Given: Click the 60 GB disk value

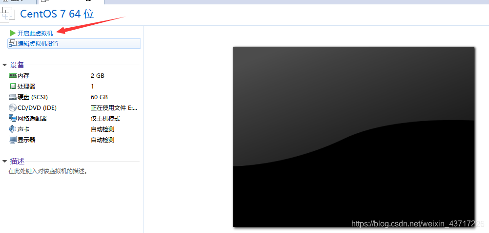Looking at the screenshot, I should click(x=99, y=97).
